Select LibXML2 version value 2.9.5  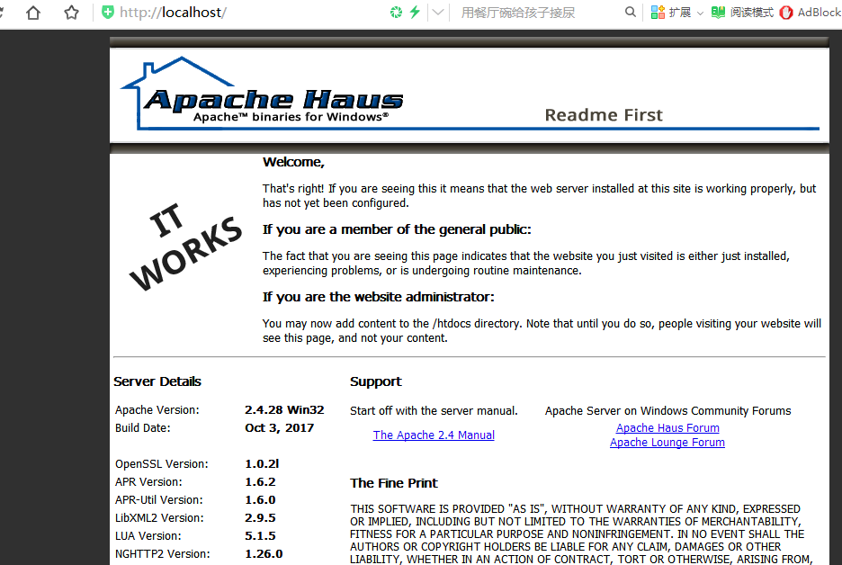261,517
